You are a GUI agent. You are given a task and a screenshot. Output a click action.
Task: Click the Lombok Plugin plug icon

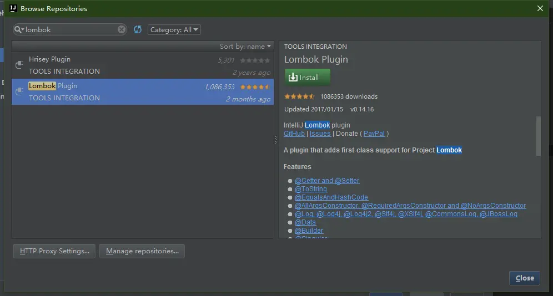point(19,91)
